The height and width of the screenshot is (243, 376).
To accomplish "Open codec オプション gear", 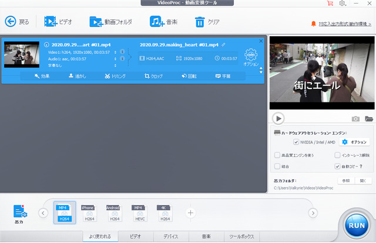I will tap(251, 57).
